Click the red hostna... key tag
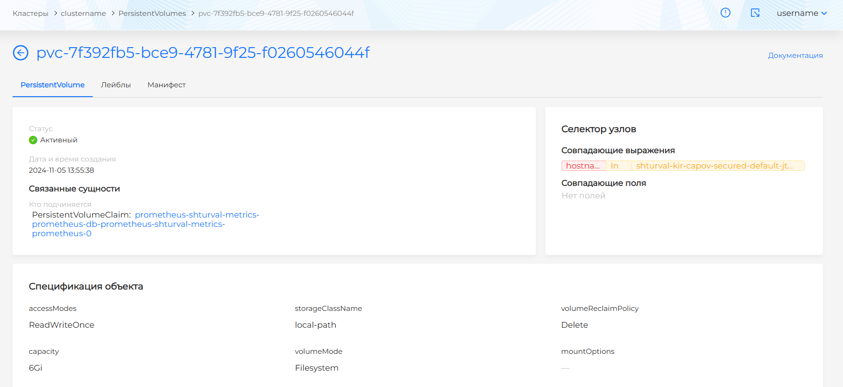 (x=583, y=166)
